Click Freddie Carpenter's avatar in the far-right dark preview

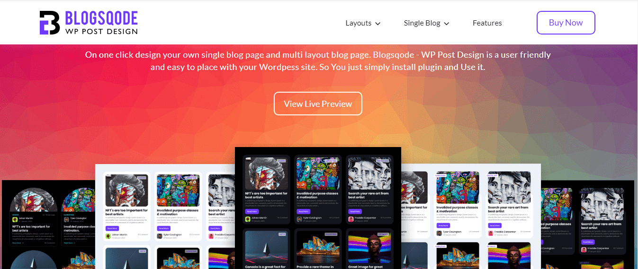point(584,249)
